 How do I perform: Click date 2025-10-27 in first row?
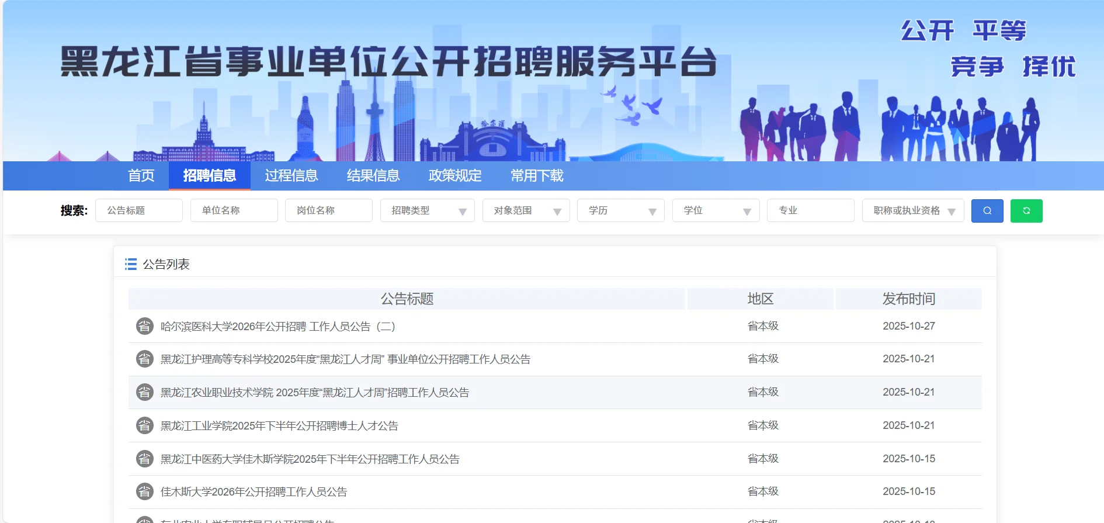[x=909, y=326]
